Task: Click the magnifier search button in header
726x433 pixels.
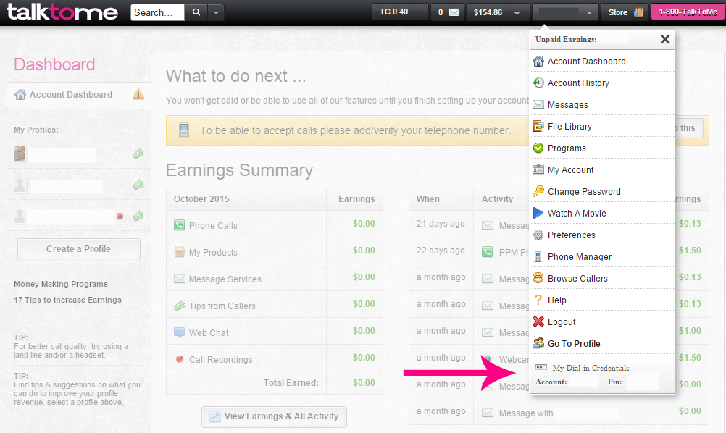Action: coord(196,12)
